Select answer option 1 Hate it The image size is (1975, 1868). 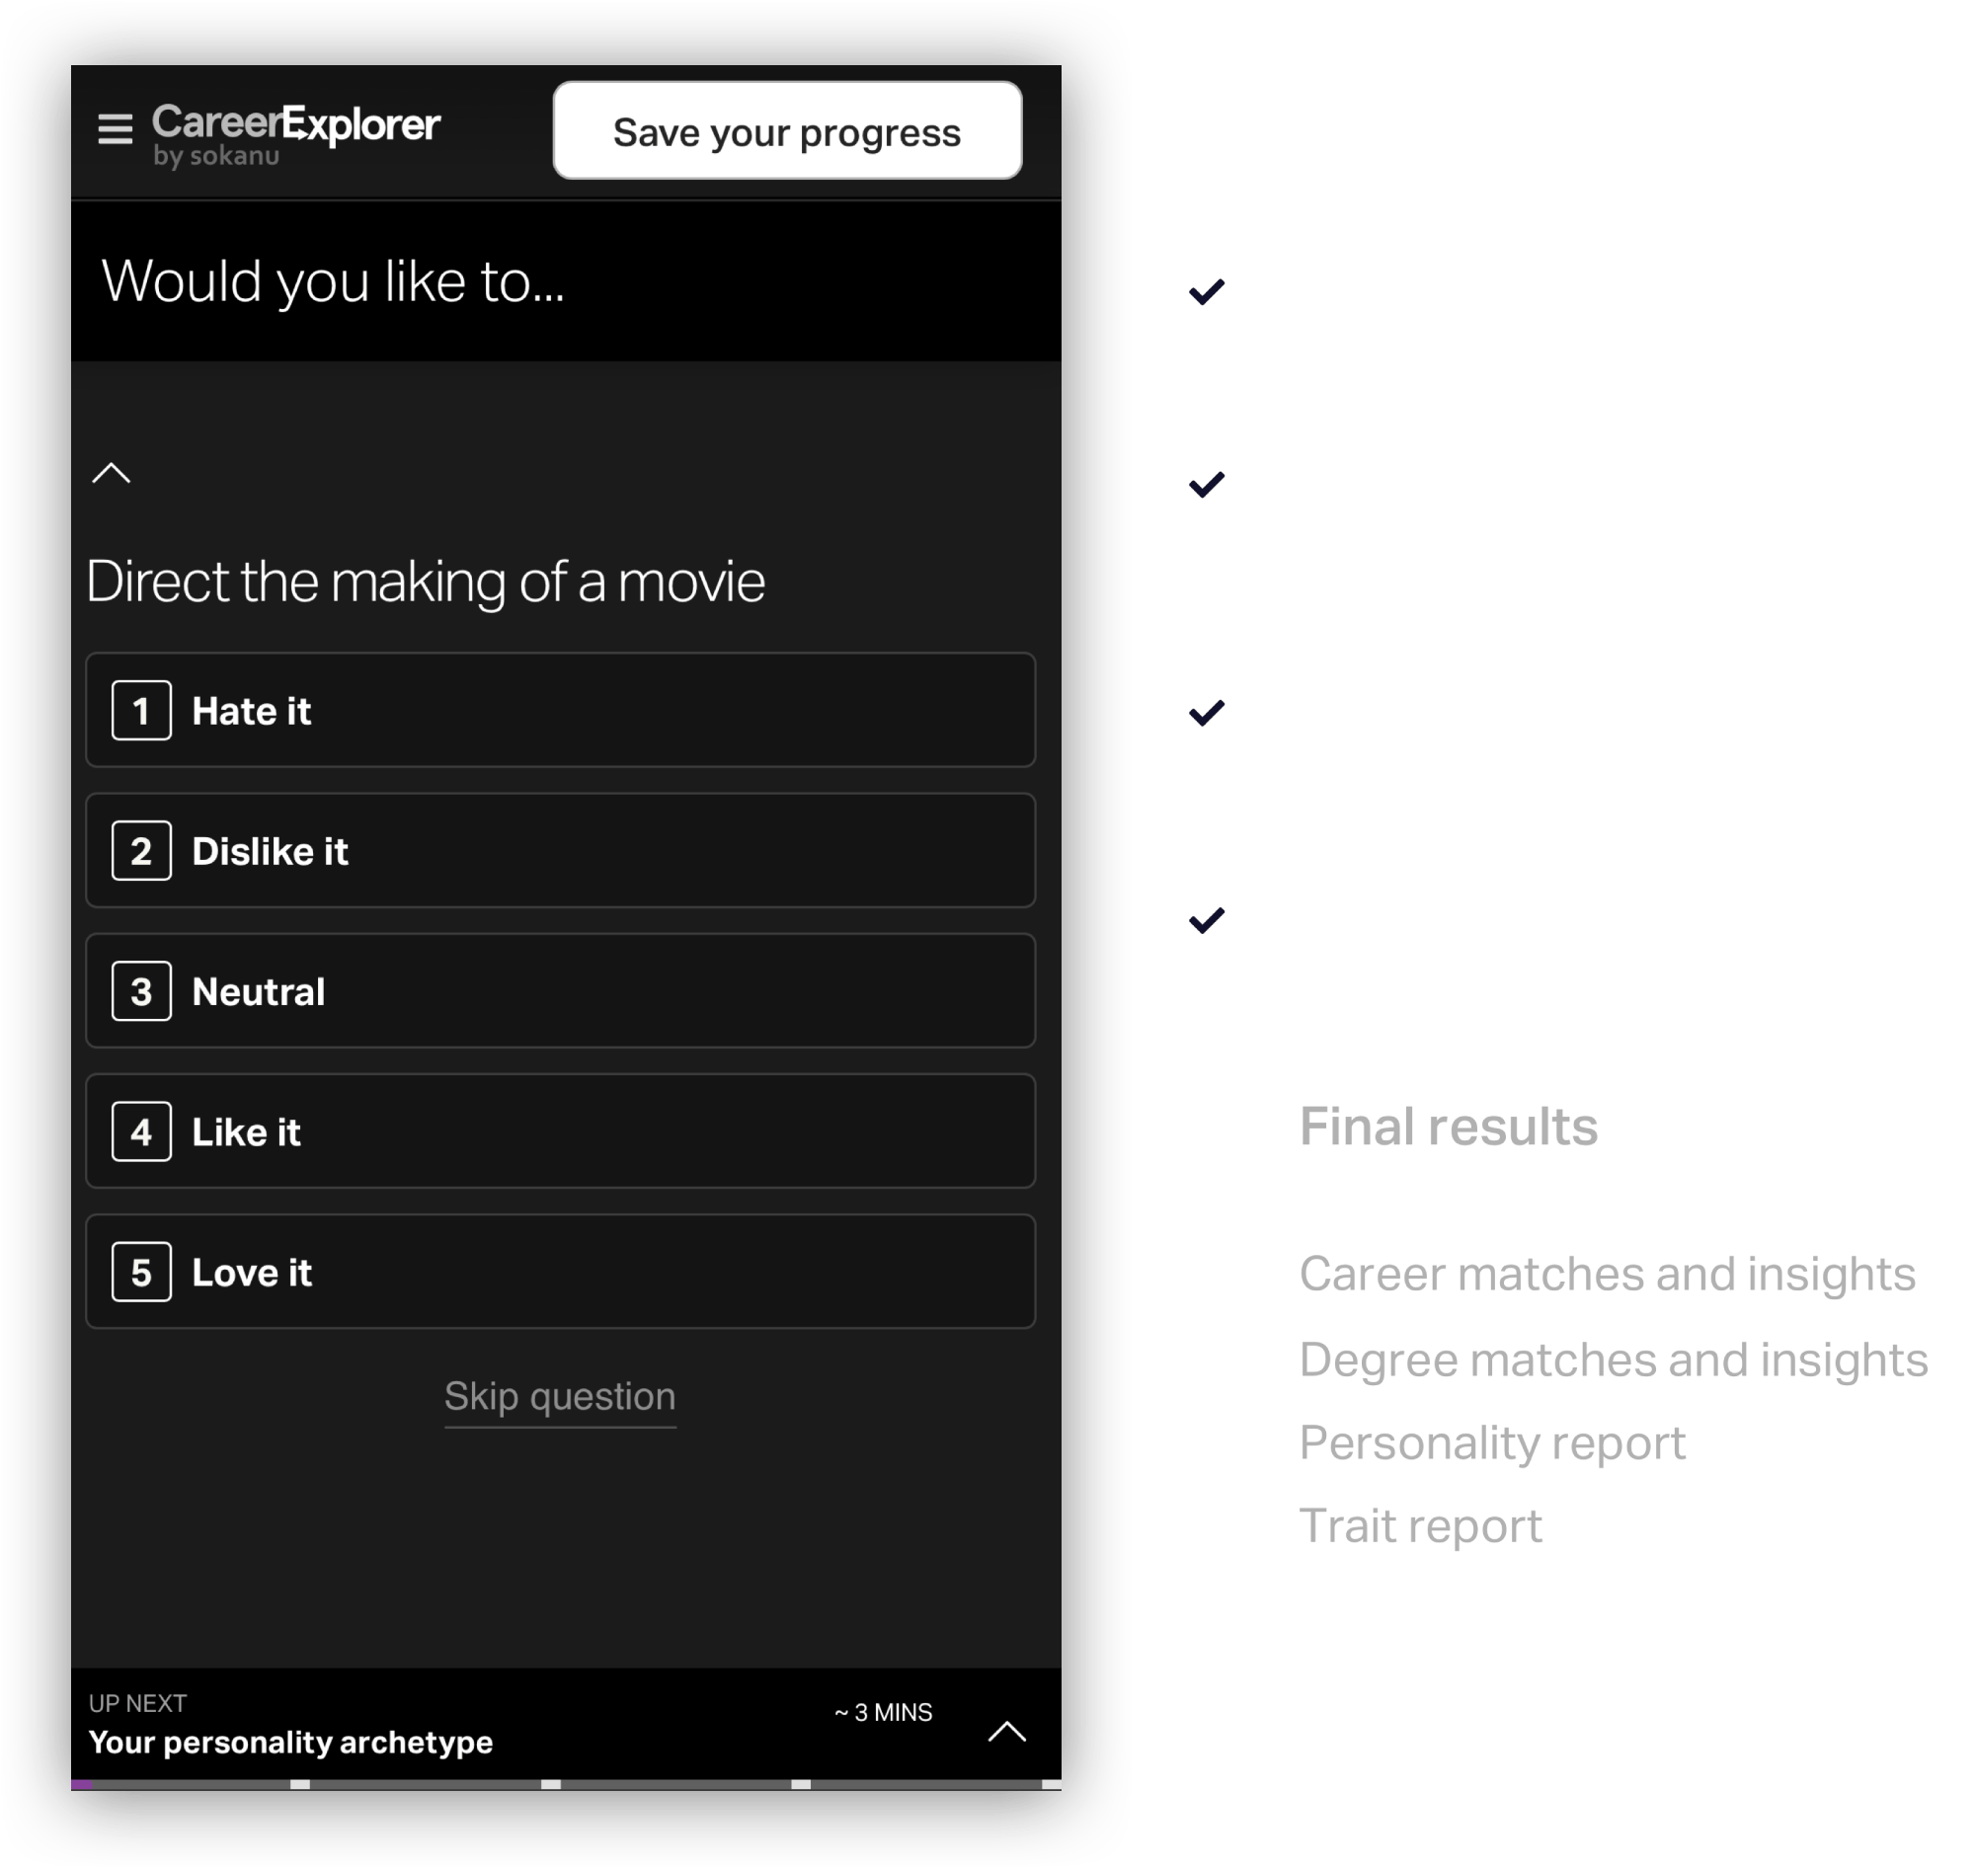pyautogui.click(x=562, y=709)
